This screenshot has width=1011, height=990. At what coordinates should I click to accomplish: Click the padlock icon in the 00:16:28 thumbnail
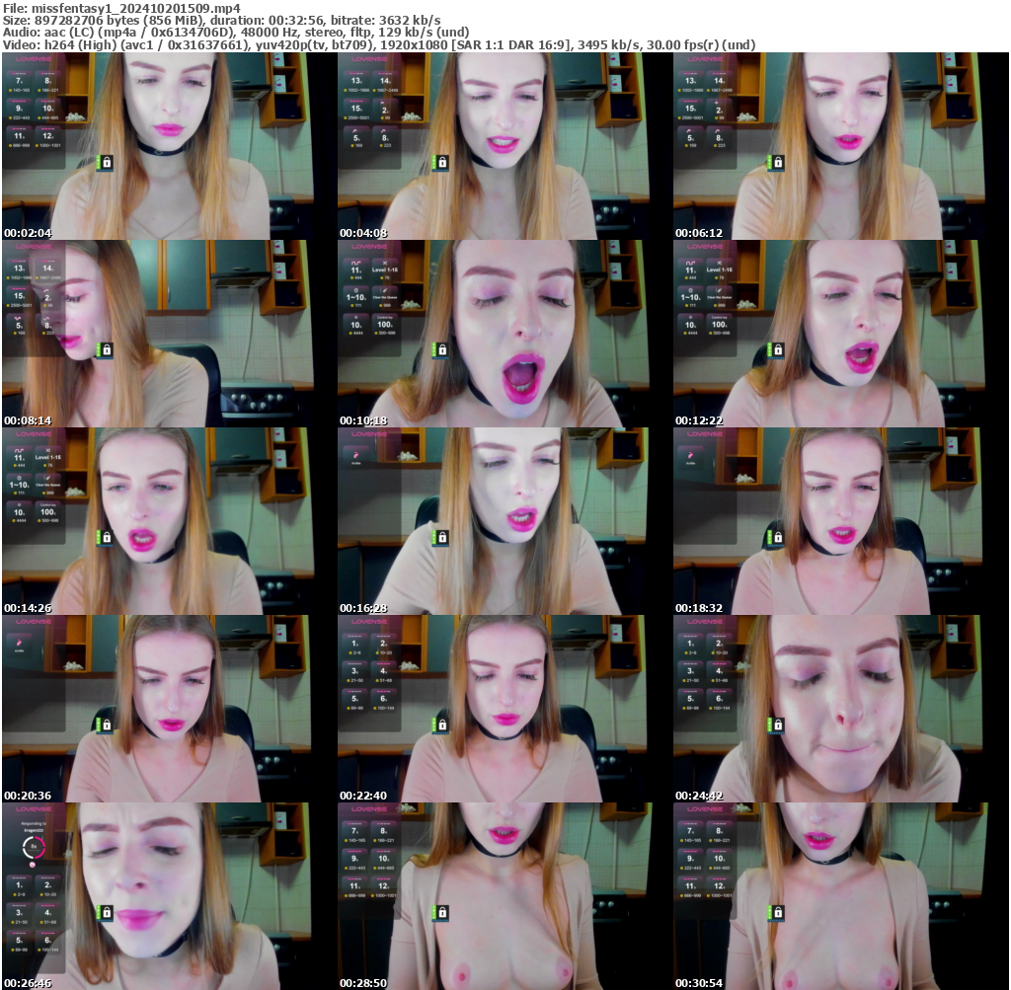point(442,539)
